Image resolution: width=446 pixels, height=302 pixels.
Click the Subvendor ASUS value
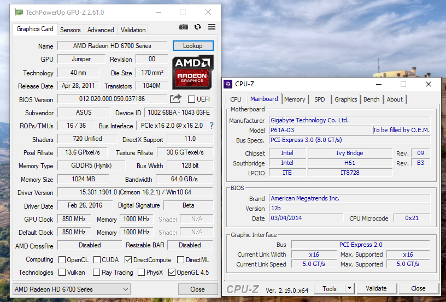84,112
